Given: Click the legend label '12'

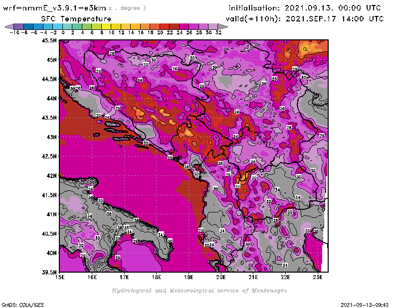Looking at the screenshot, I should [x=121, y=32].
